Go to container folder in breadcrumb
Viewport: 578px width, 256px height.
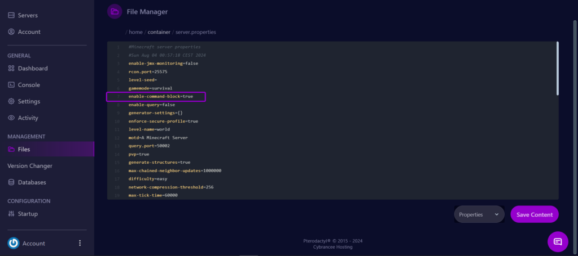[159, 32]
